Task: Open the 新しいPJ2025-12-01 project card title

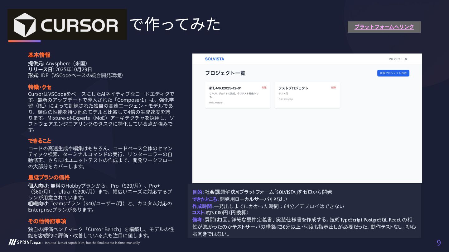Action: point(225,88)
